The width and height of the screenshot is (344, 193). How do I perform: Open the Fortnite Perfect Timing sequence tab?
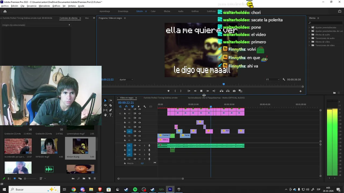pos(160,98)
